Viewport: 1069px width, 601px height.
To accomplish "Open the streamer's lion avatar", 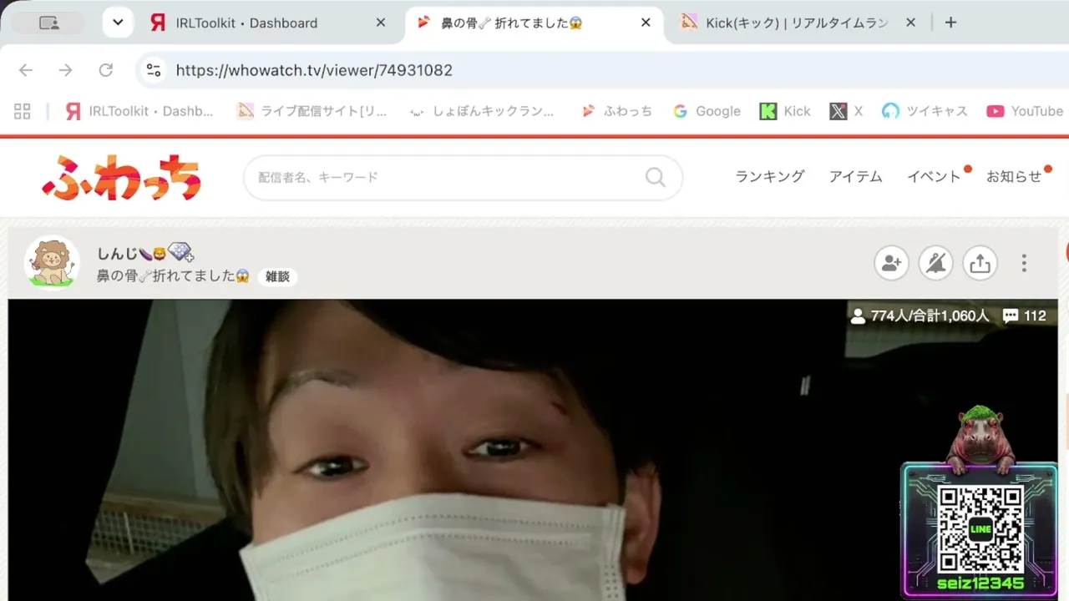I will click(x=52, y=263).
